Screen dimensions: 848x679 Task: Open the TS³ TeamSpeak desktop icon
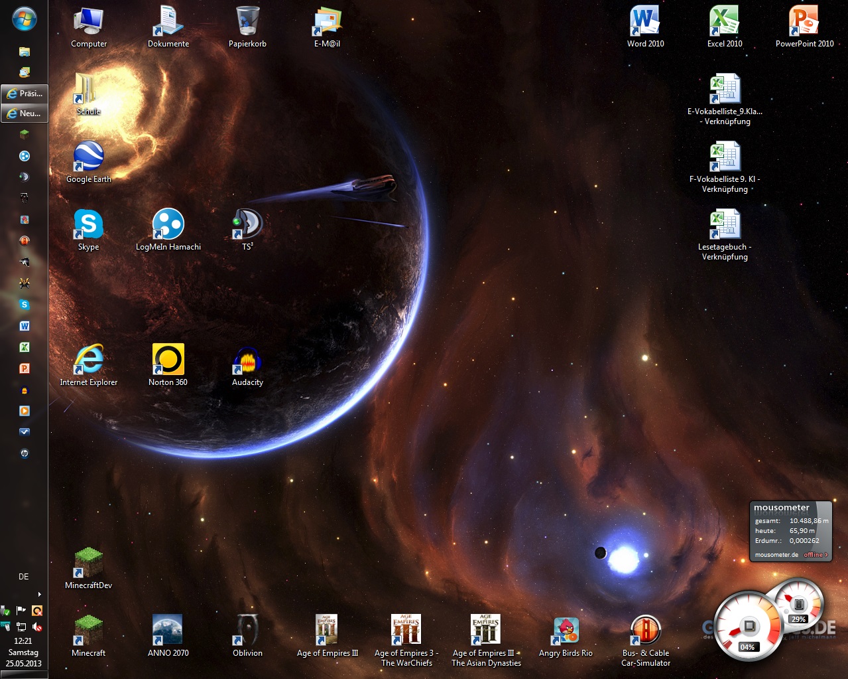(247, 226)
